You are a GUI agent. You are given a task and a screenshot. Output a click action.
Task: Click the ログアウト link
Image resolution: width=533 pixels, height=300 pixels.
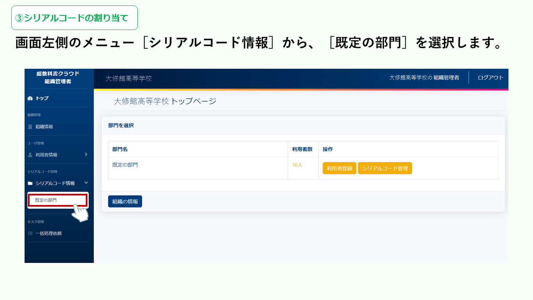491,77
